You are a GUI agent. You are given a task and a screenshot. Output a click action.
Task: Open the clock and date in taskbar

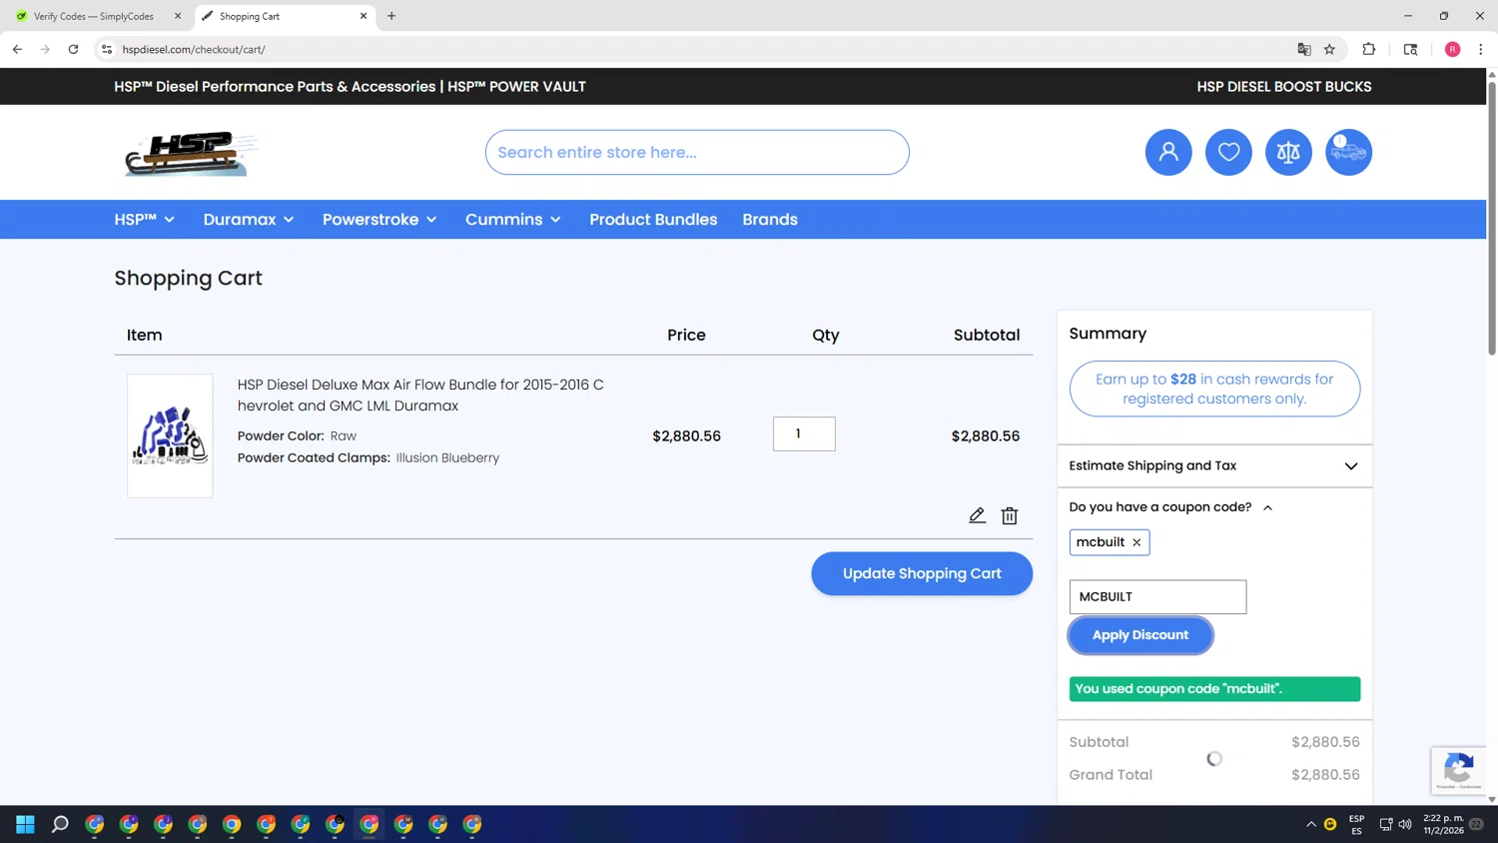pyautogui.click(x=1443, y=824)
